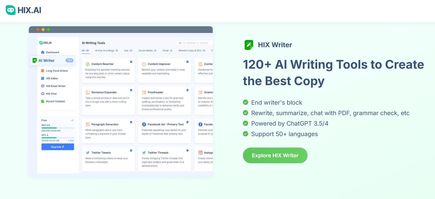
Task: Click the Explore HIX Writer button
Action: point(275,155)
